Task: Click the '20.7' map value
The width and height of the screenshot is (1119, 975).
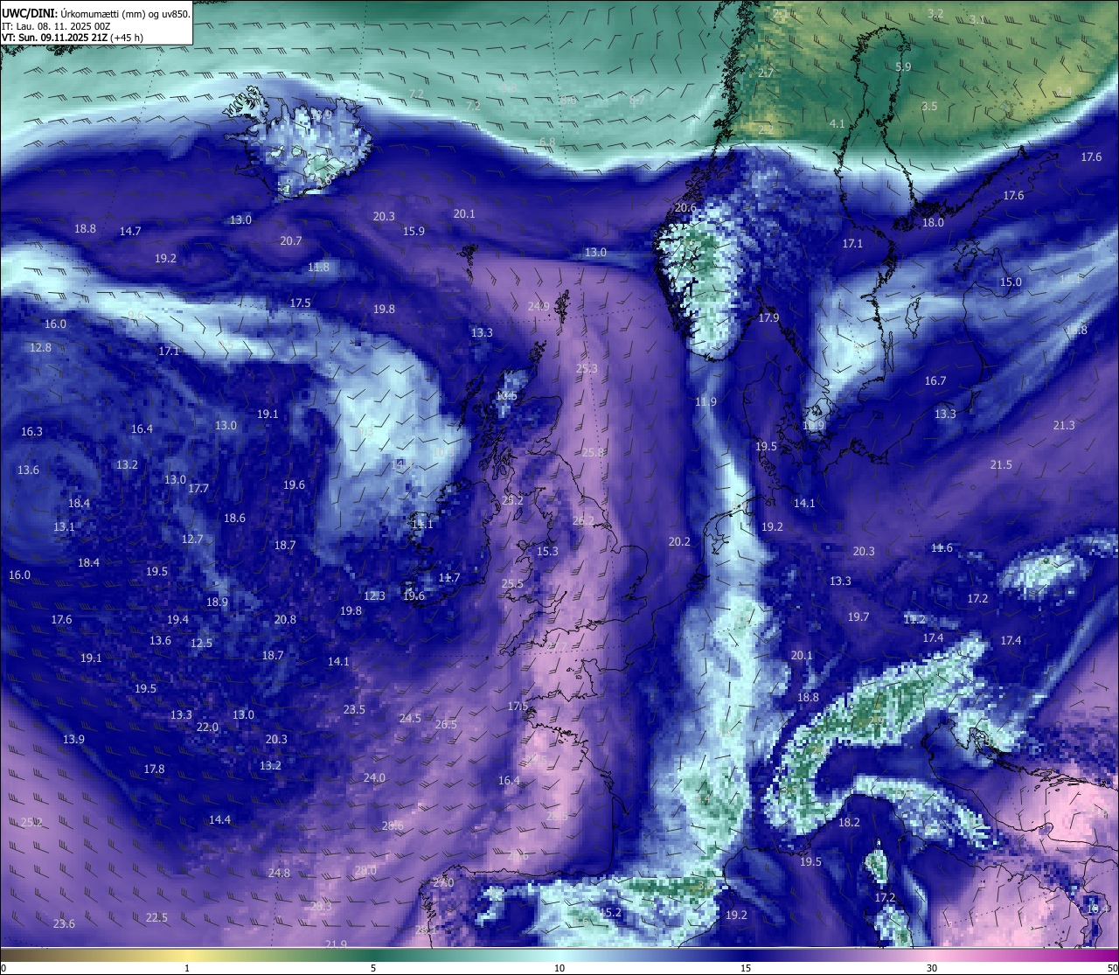Action: coord(291,240)
